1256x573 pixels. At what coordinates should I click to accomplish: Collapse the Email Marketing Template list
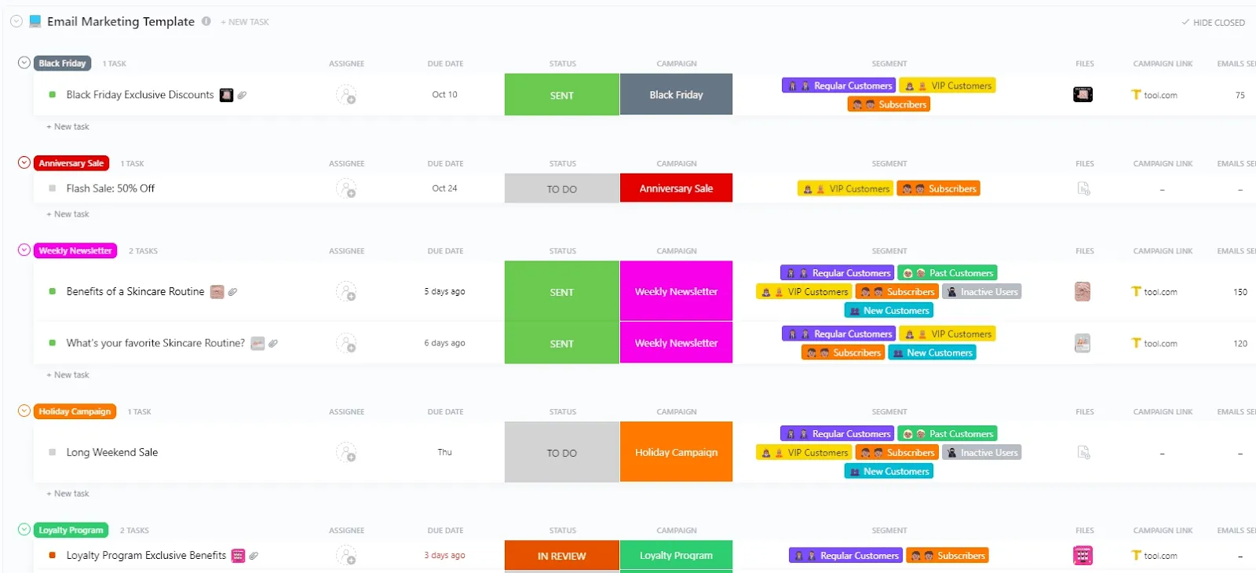click(16, 21)
